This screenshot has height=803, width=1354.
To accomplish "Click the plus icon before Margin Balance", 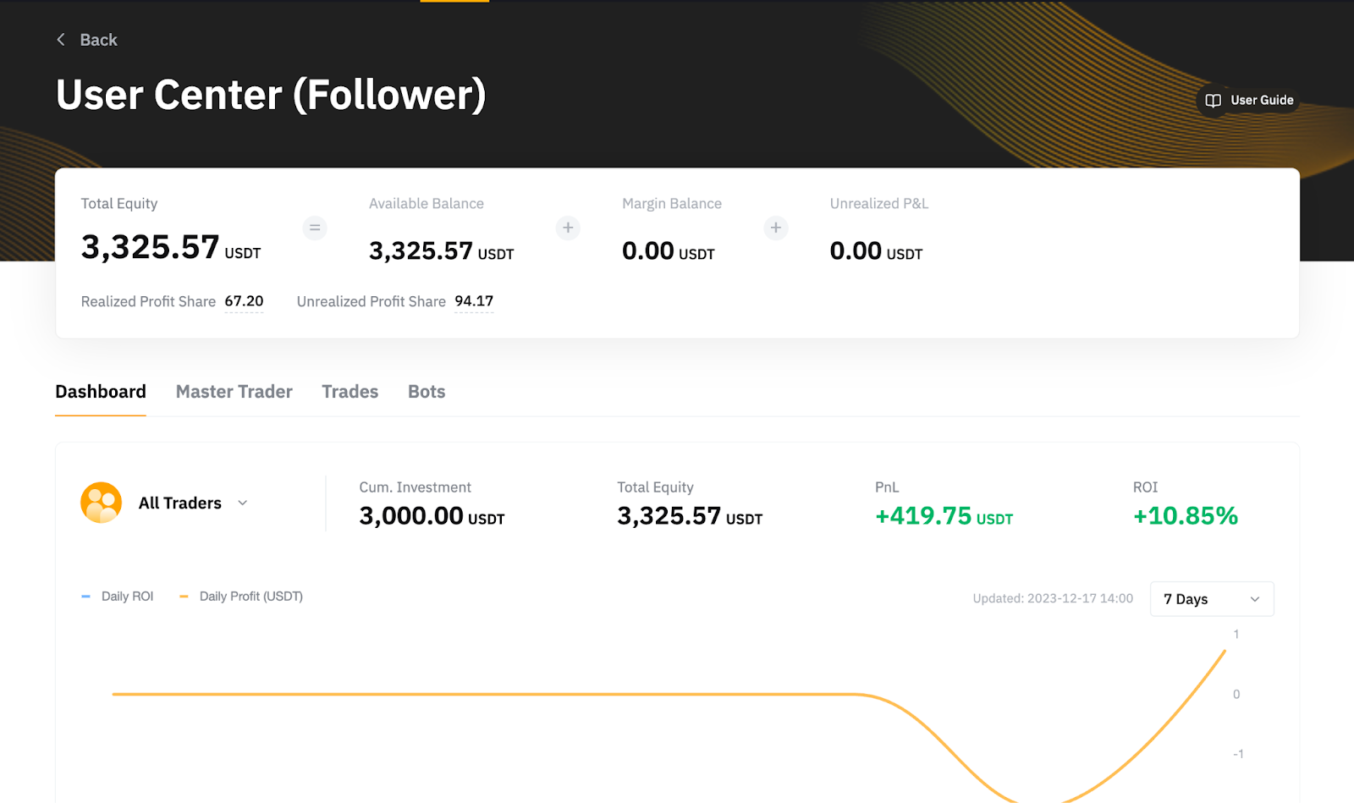I will (x=568, y=228).
